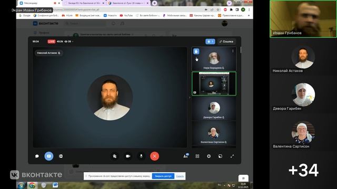The height and width of the screenshot is (189, 337).
Task: Open the call participants list icon
Action: [186, 156]
